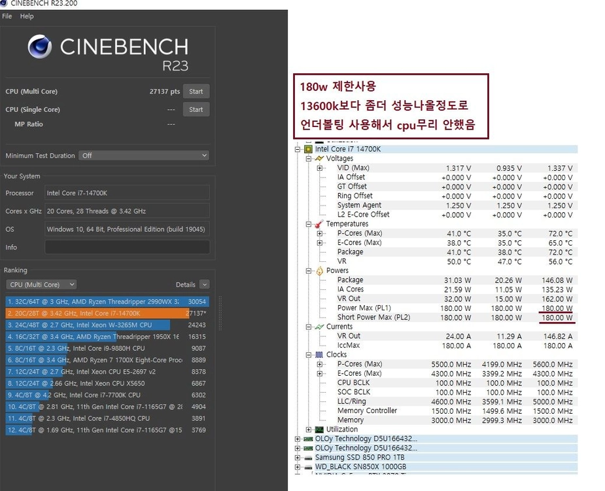Expand the E-Cores (Max) temperature row

[319, 243]
